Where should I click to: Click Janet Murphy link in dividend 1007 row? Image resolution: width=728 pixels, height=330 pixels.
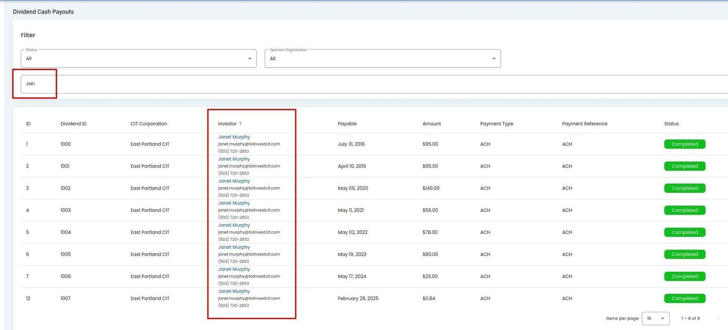point(233,292)
